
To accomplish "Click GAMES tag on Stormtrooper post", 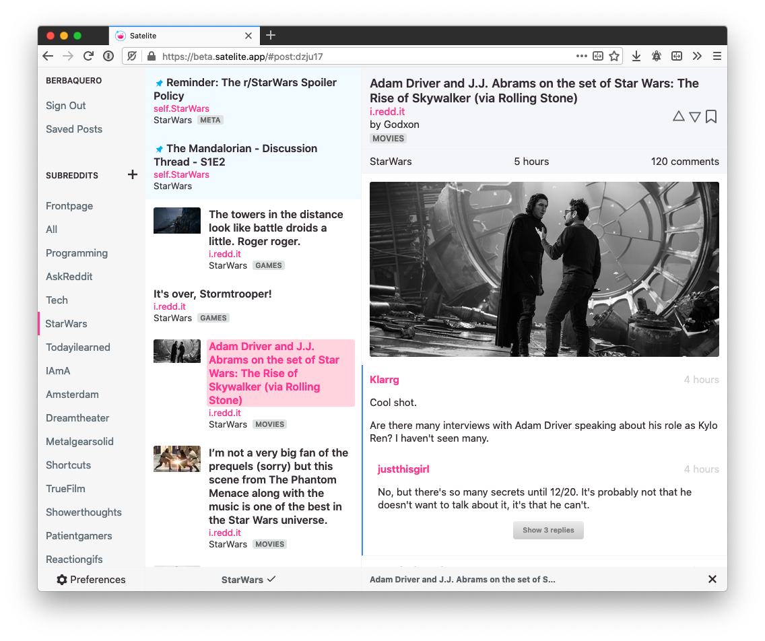I will tap(213, 318).
